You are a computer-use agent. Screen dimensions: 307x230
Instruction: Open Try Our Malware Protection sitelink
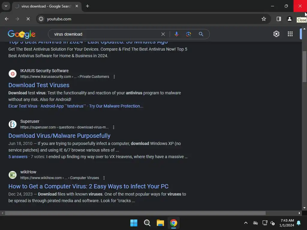click(116, 106)
